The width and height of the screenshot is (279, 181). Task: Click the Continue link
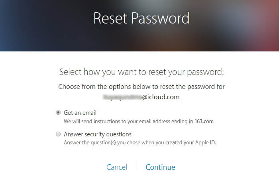(160, 167)
